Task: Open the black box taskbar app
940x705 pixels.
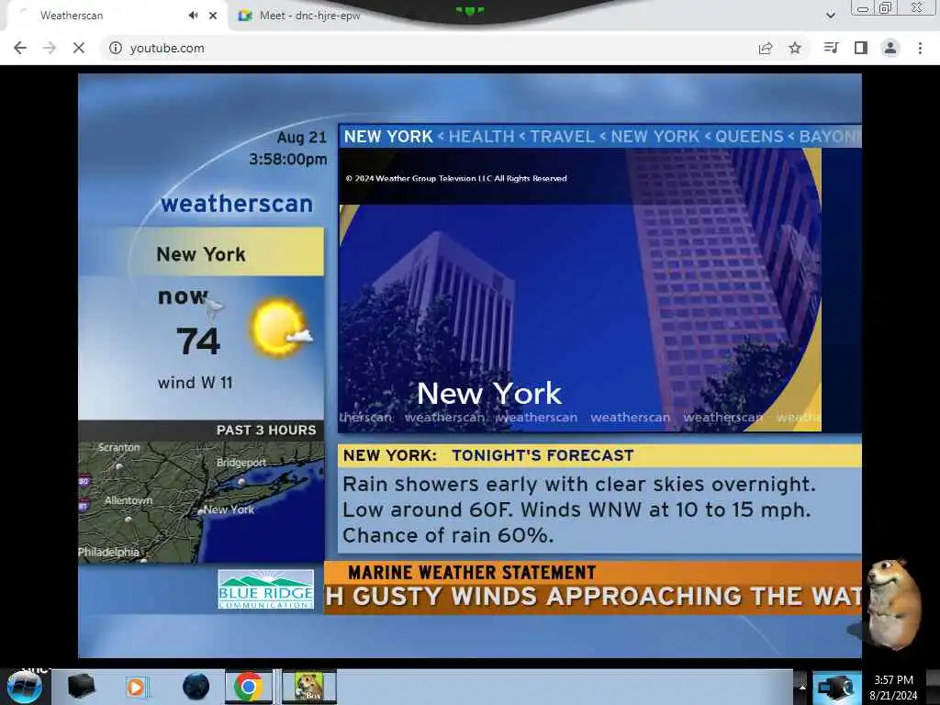Action: coord(81,687)
